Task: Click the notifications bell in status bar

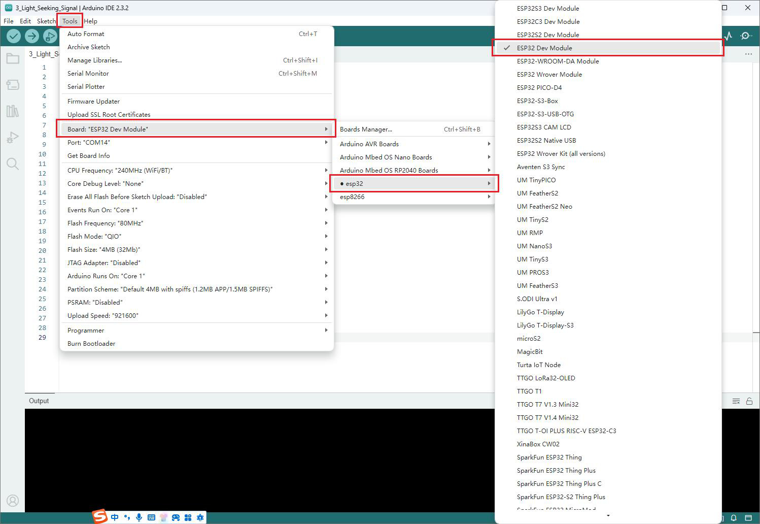Action: [x=734, y=518]
